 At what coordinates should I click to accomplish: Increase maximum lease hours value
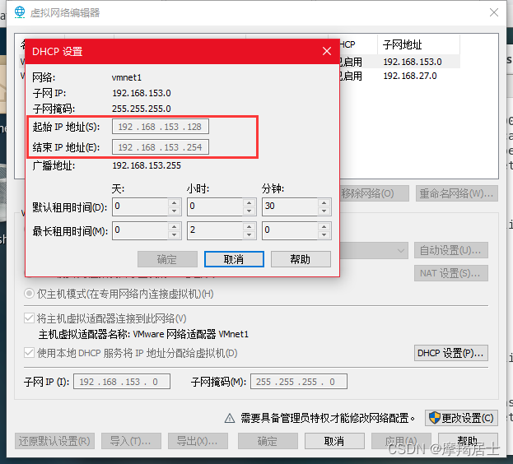[x=250, y=226]
